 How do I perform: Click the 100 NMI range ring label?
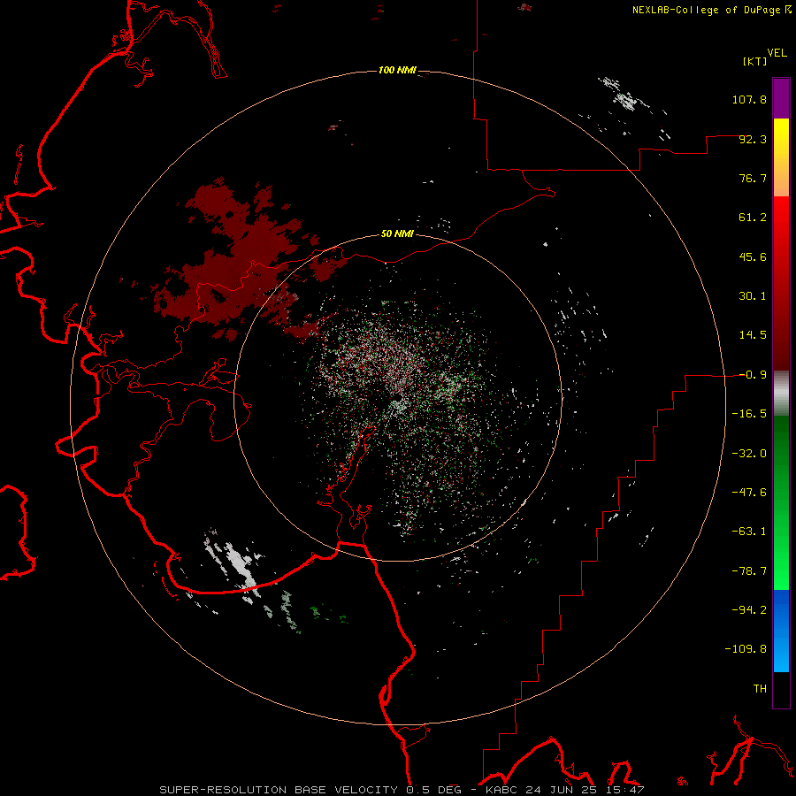pos(397,70)
